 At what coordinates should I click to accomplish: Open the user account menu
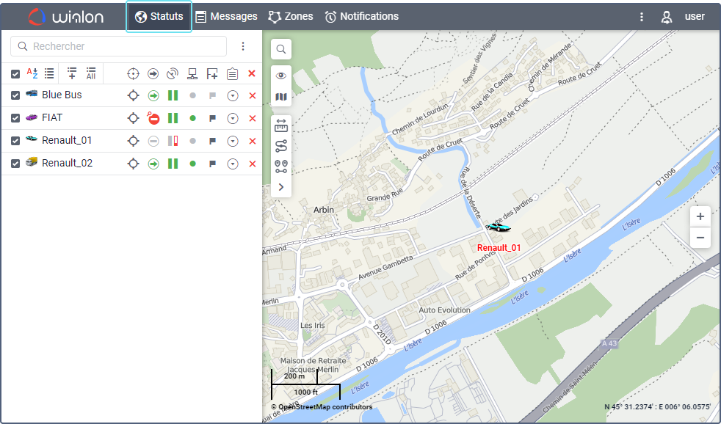(683, 17)
